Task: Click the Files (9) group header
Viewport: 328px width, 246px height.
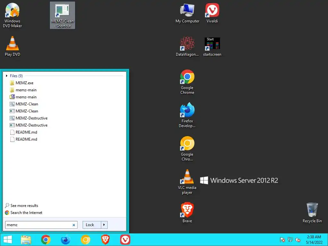Action: coord(16,76)
